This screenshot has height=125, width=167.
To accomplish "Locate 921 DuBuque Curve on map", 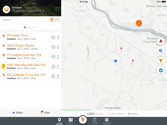I will [x=53, y=76].
